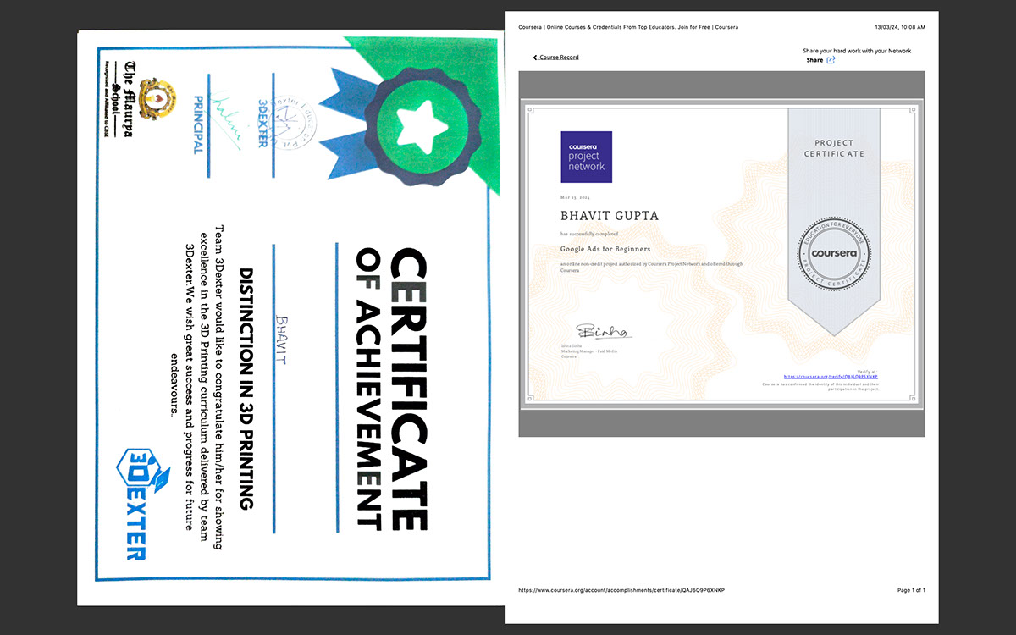Click the text 'has successfully completed'
Screen dimensions: 1016x635
click(588, 234)
